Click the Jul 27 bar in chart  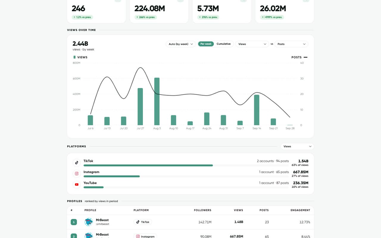pos(140,107)
